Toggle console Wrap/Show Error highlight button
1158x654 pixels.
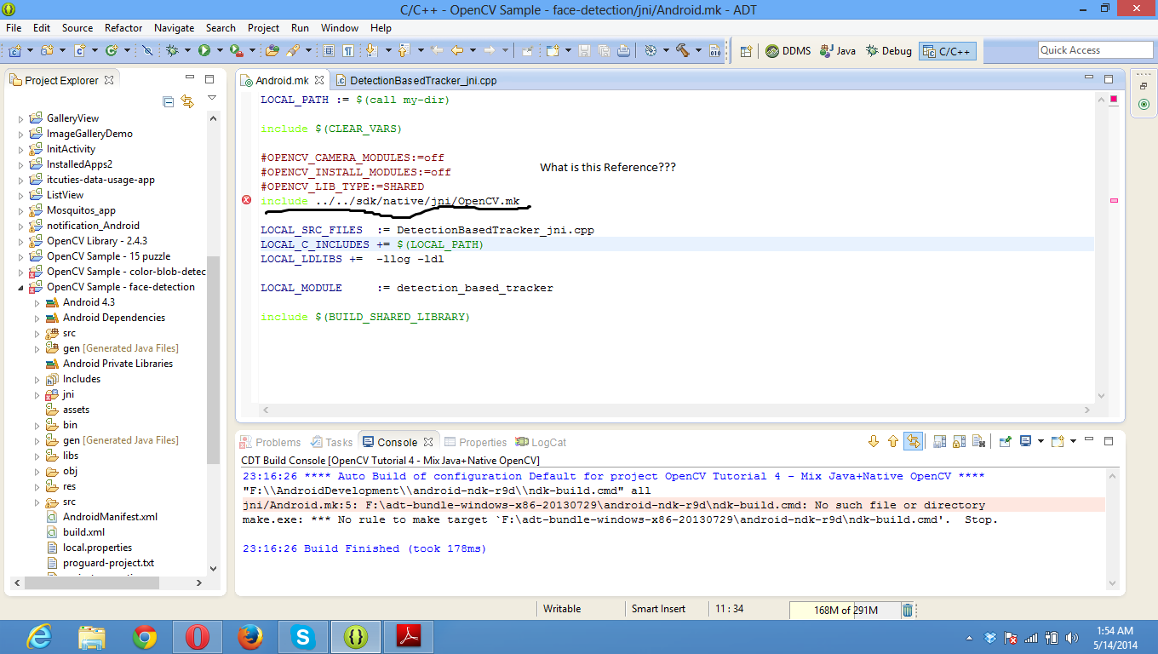point(913,441)
